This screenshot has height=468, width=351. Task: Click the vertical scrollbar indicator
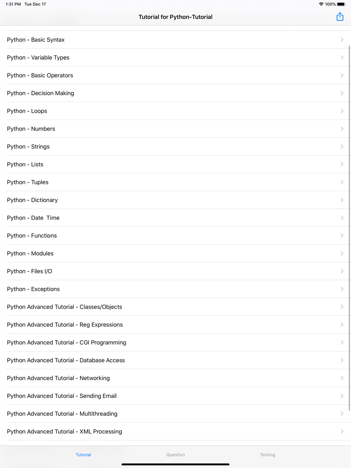pyautogui.click(x=349, y=228)
